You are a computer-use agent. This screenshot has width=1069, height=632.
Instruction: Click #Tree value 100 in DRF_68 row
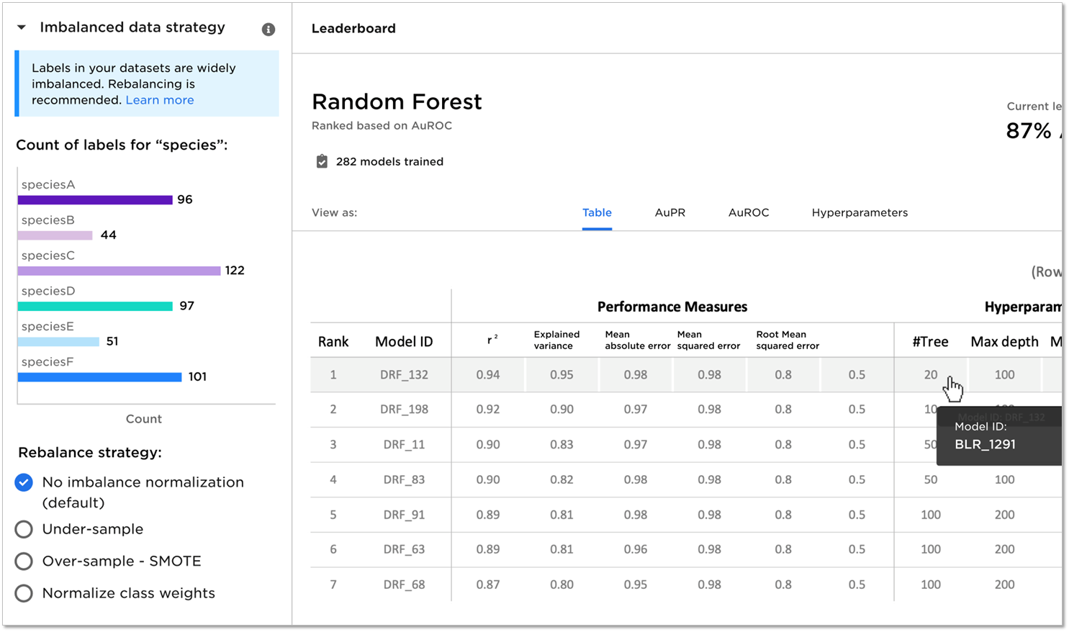[931, 585]
